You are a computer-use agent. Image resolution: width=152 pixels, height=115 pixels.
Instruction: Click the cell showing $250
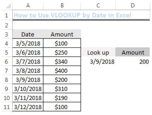(x=62, y=52)
